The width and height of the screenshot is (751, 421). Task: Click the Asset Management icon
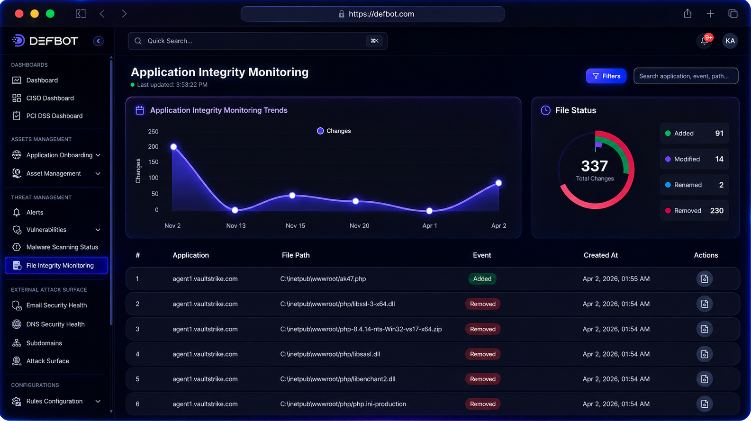[x=17, y=173]
